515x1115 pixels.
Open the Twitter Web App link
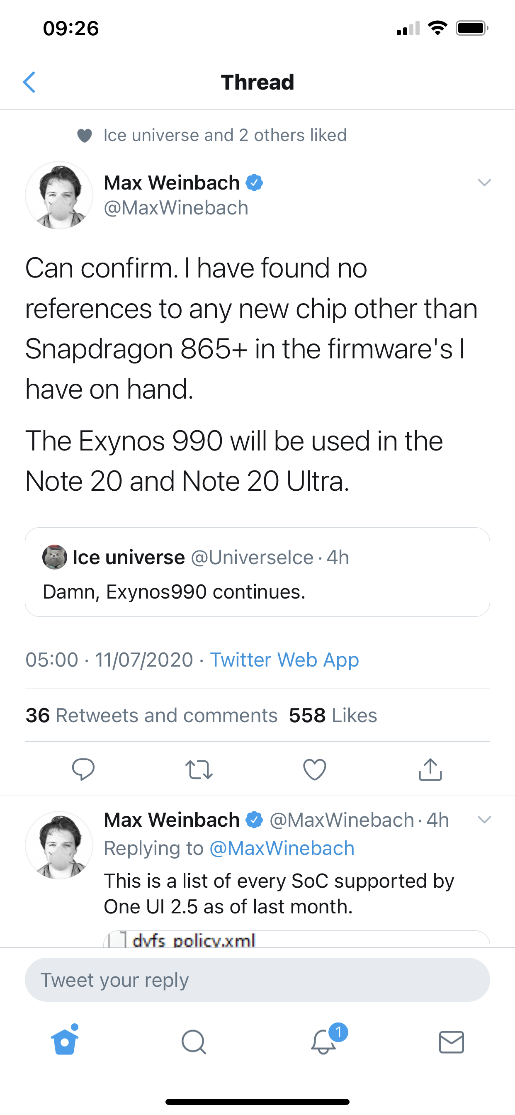pyautogui.click(x=284, y=660)
